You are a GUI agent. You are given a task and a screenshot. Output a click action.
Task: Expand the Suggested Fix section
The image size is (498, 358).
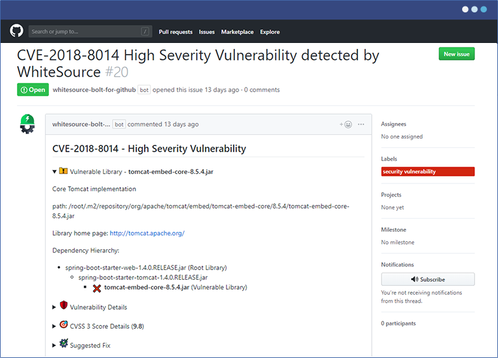[55, 345]
